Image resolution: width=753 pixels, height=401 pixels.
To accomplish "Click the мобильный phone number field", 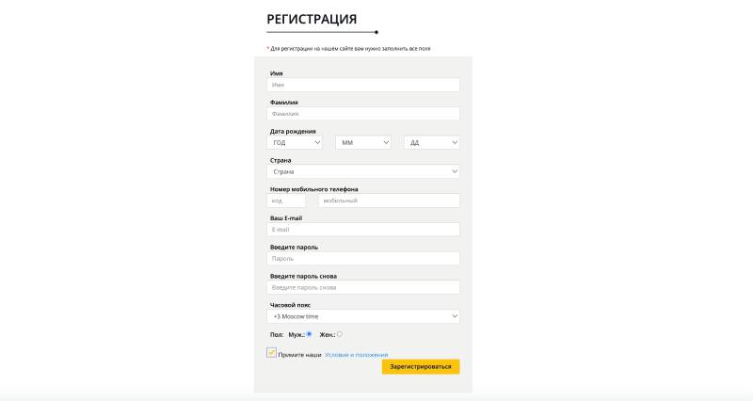I will tap(389, 200).
